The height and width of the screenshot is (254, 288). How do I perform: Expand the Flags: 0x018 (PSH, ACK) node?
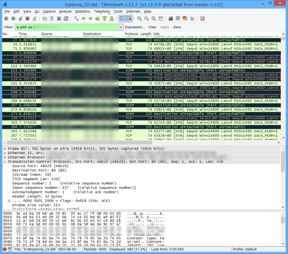coord(9,201)
